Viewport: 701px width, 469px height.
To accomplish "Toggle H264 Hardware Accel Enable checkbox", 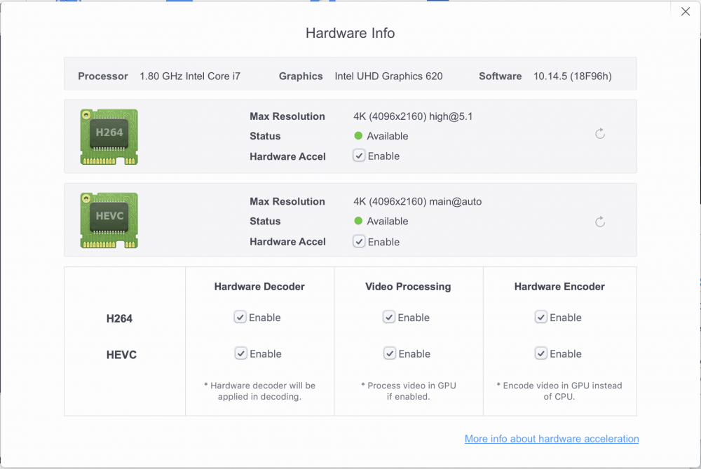I will pyautogui.click(x=359, y=156).
